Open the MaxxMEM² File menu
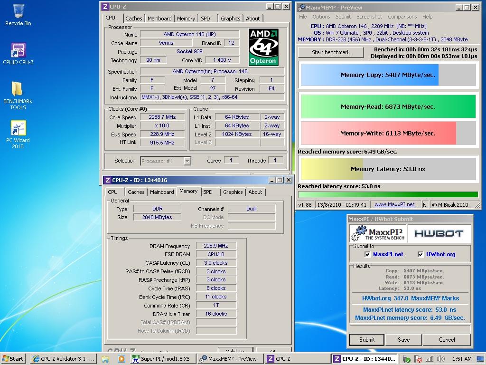 click(303, 17)
